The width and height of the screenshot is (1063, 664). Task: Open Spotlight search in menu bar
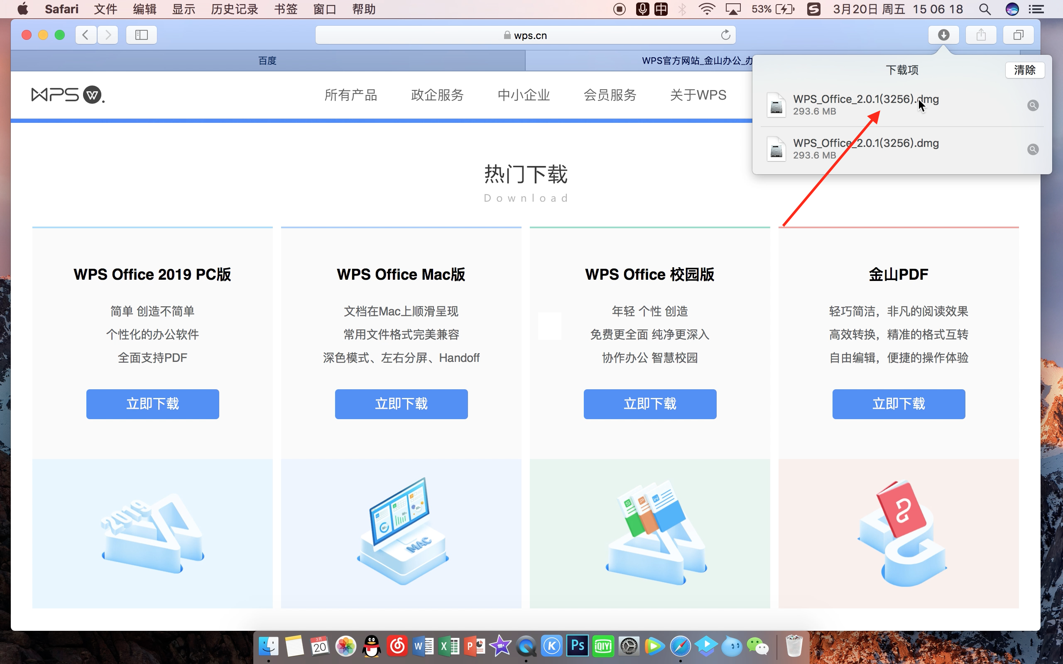(985, 9)
